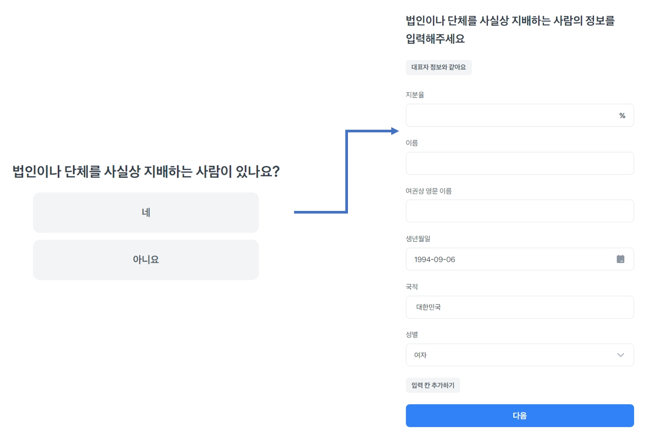Click the 입력 칸 추가하기 button
This screenshot has height=443, width=650.
pyautogui.click(x=433, y=385)
